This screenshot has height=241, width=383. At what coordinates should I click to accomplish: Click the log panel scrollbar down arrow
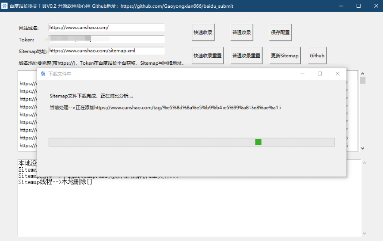point(364,233)
